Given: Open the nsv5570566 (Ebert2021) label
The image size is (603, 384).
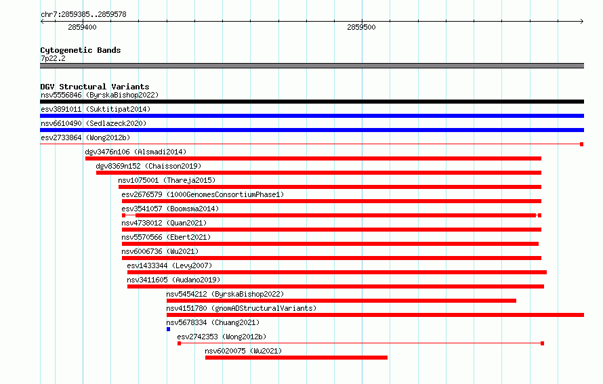Looking at the screenshot, I should (x=166, y=237).
